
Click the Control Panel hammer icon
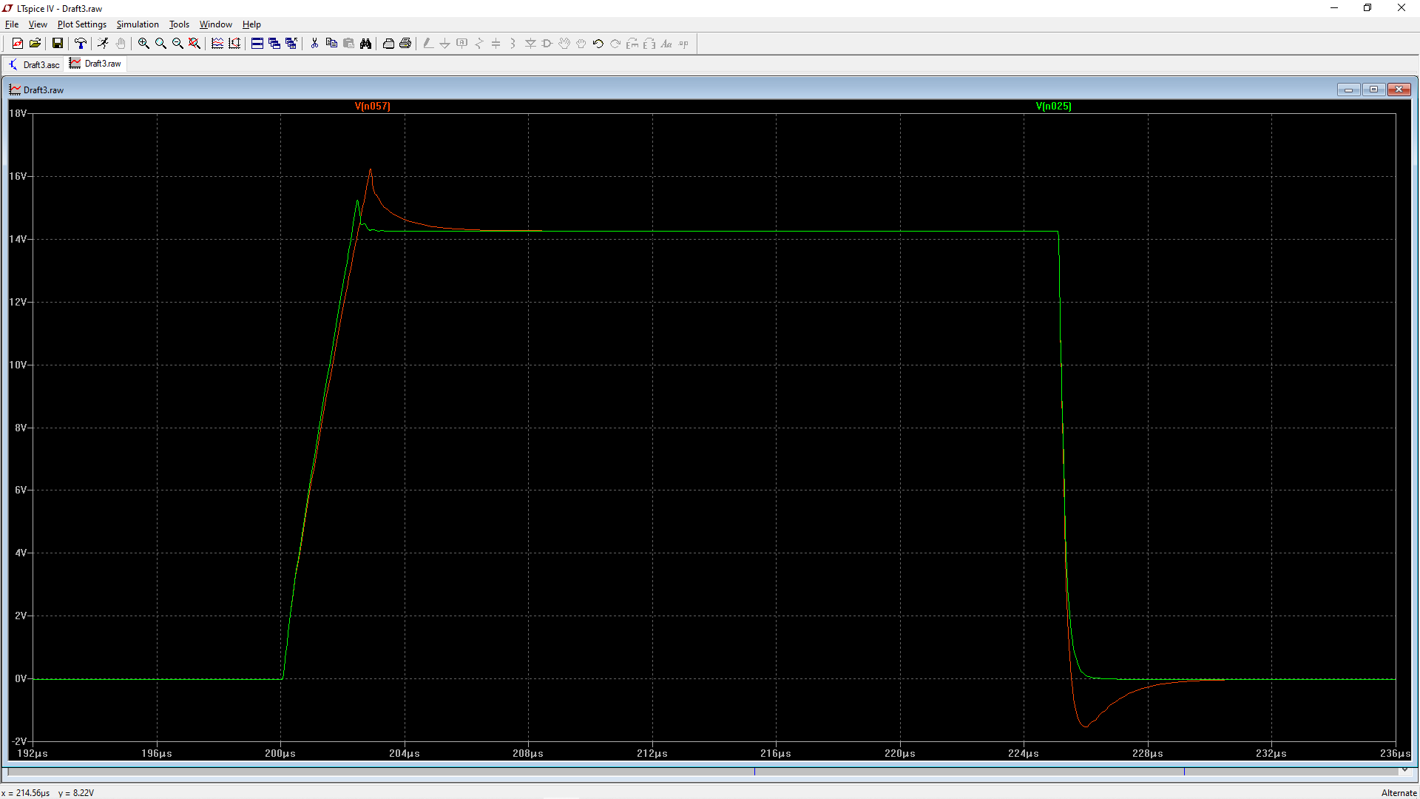(81, 44)
